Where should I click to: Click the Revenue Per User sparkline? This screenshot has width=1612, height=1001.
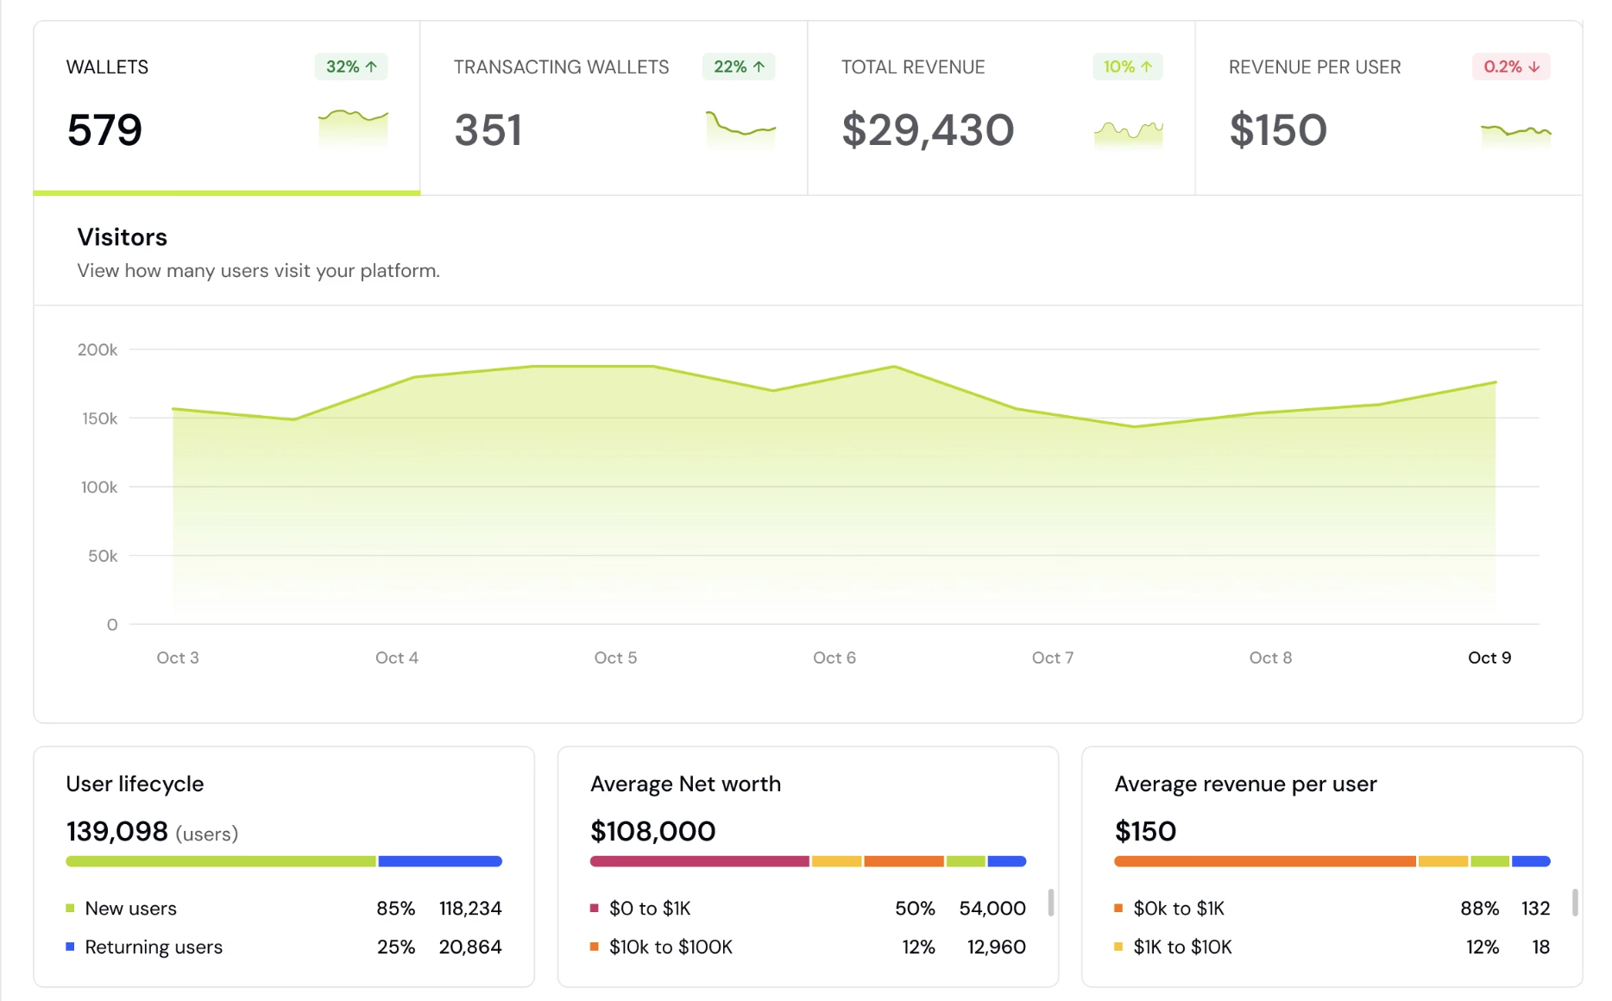tap(1514, 132)
